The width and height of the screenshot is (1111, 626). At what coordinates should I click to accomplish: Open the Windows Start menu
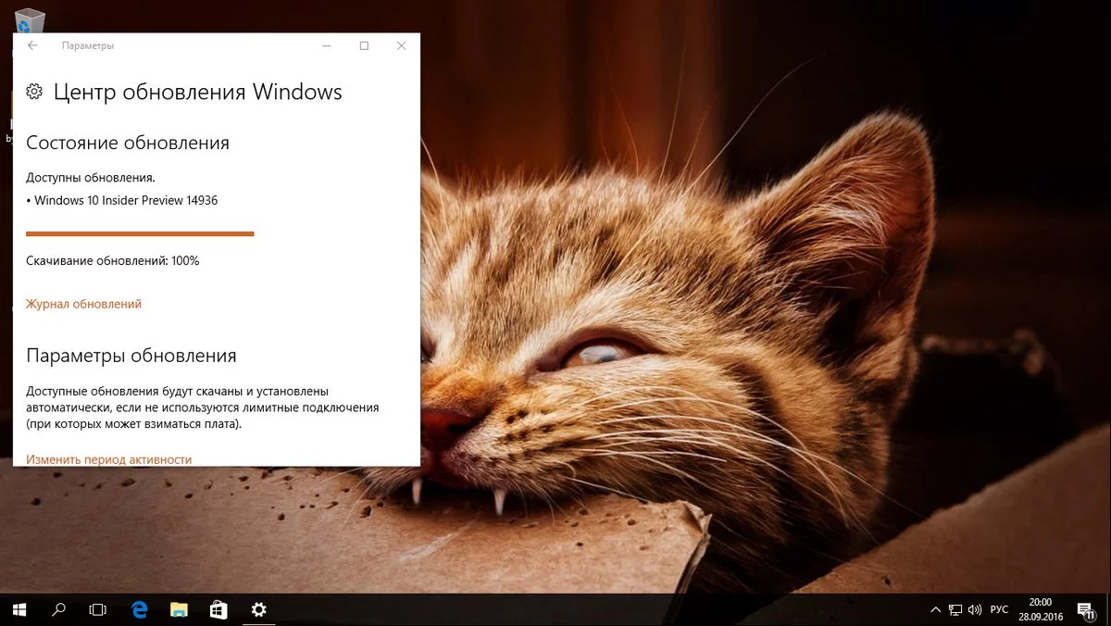click(19, 609)
